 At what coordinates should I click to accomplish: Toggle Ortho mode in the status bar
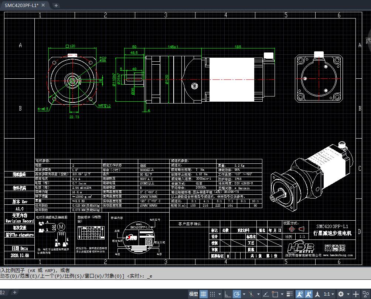coord(228,294)
